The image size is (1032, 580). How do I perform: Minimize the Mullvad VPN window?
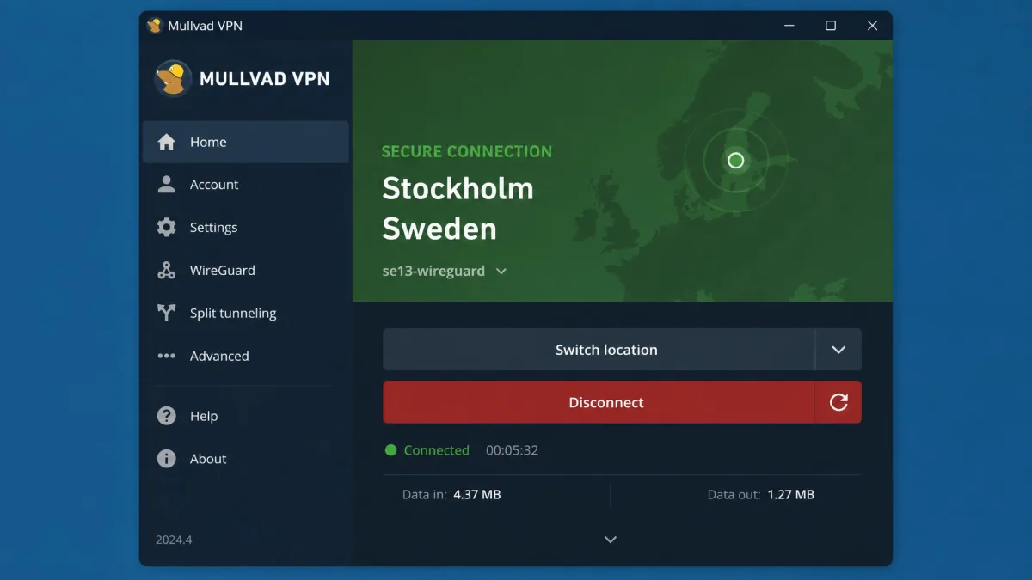tap(789, 26)
